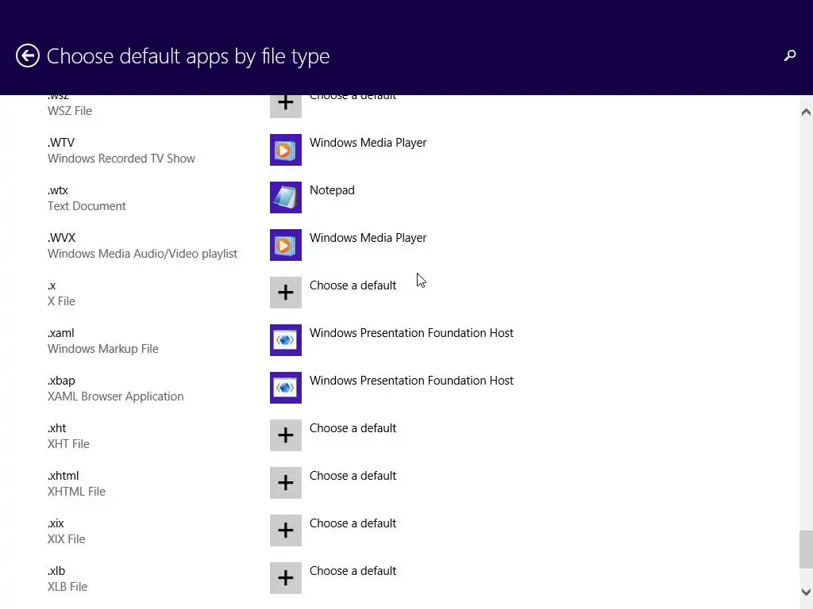Click the plus icon for .xht
The width and height of the screenshot is (813, 609).
pyautogui.click(x=286, y=435)
